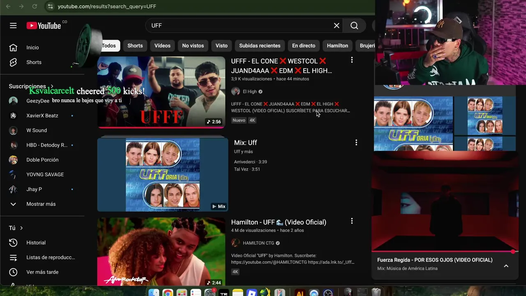The width and height of the screenshot is (526, 296).
Task: Open the three-dot menu for UFFF video
Action: coord(352,60)
